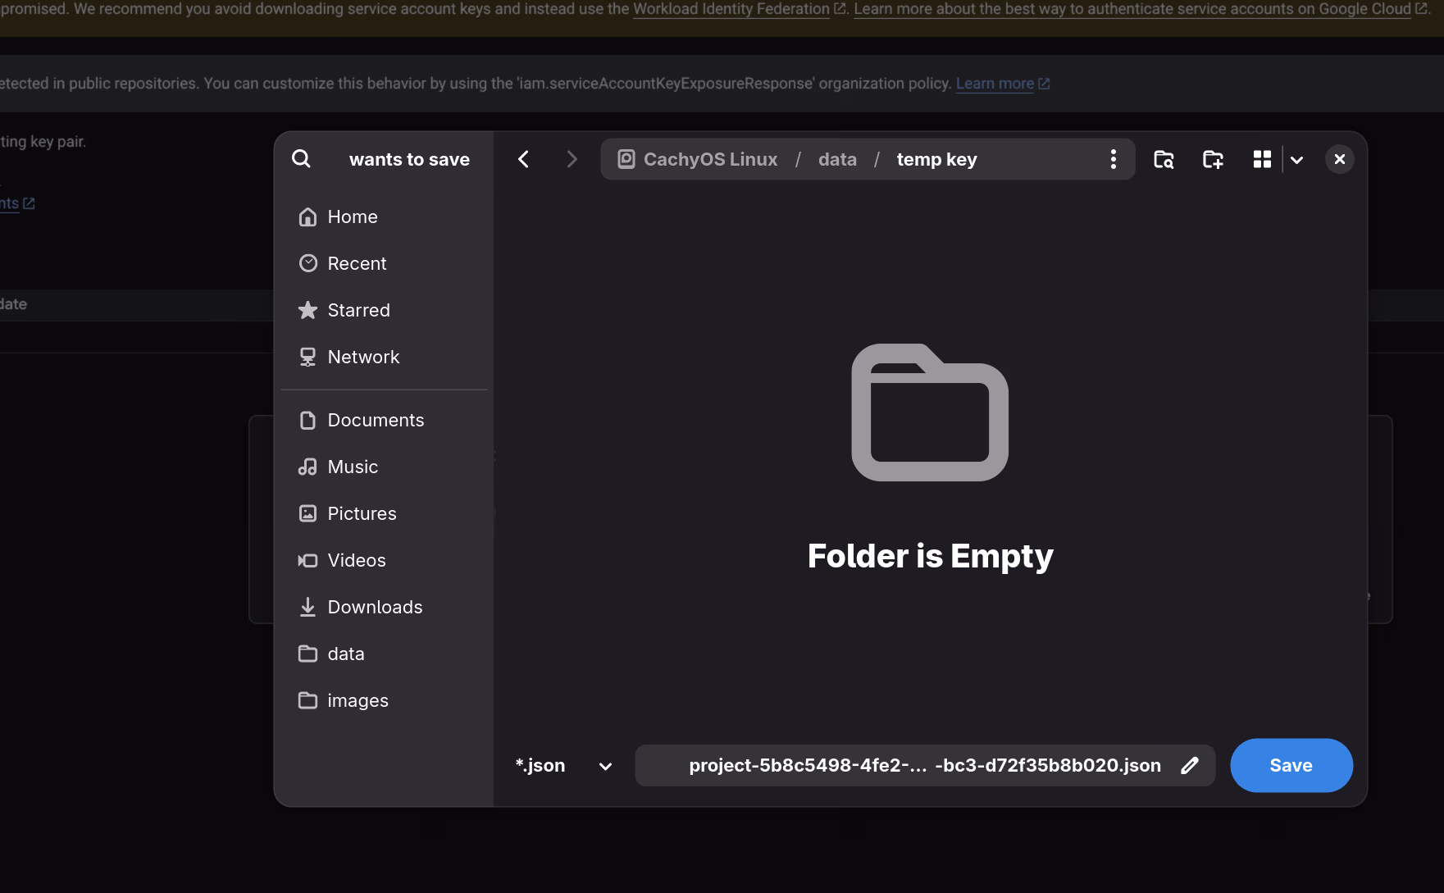This screenshot has width=1444, height=893.
Task: Open the iam policy Learn more link
Action: point(994,83)
